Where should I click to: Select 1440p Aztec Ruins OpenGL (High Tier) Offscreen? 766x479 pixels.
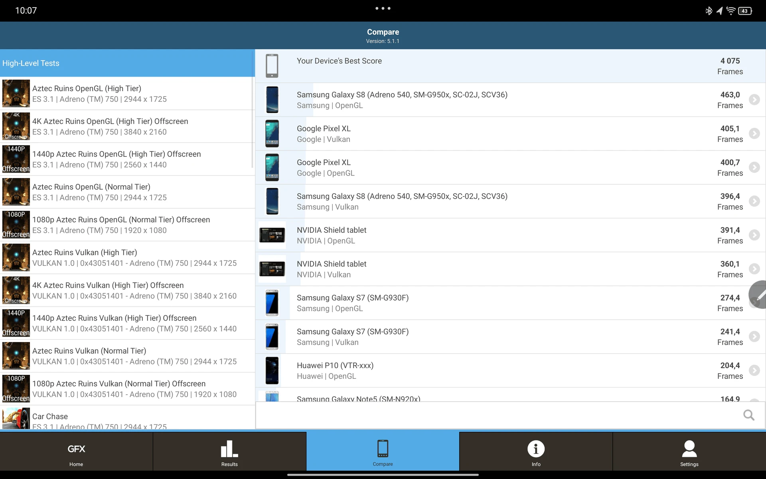pyautogui.click(x=127, y=159)
